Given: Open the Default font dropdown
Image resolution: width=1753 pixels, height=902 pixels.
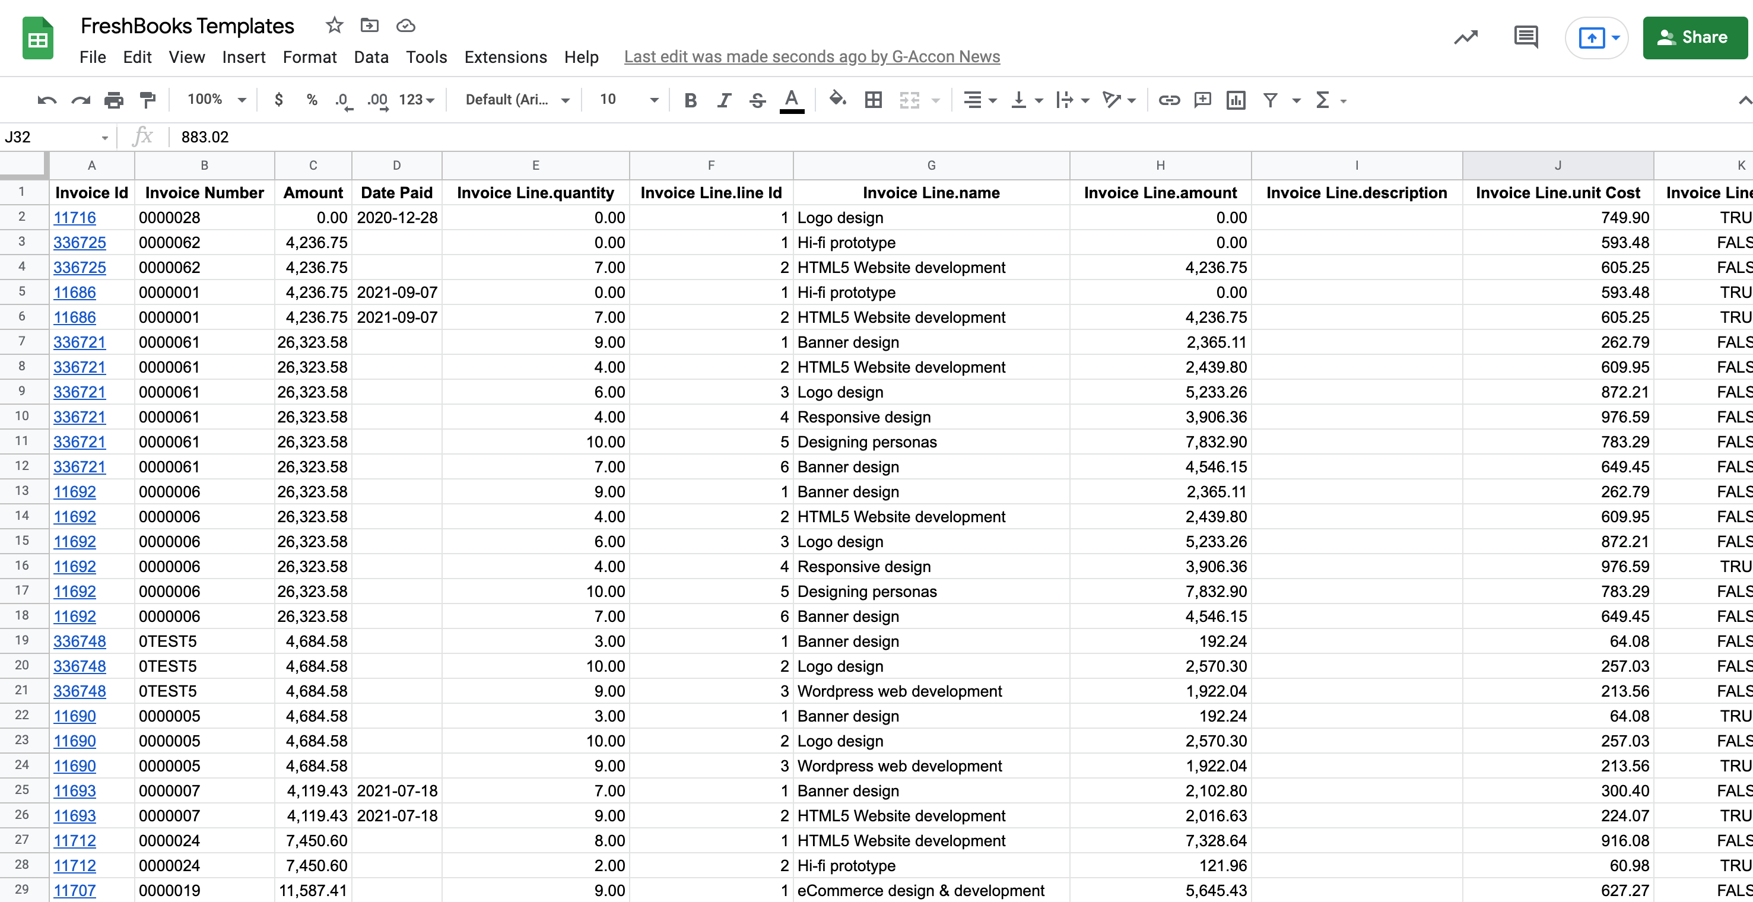Looking at the screenshot, I should pos(517,100).
